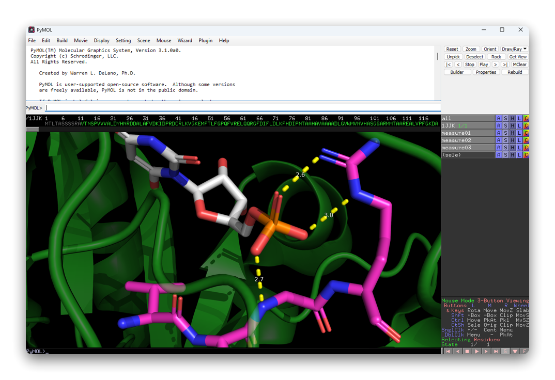The width and height of the screenshot is (555, 380).
Task: Click the Rebuild button
Action: pos(515,72)
